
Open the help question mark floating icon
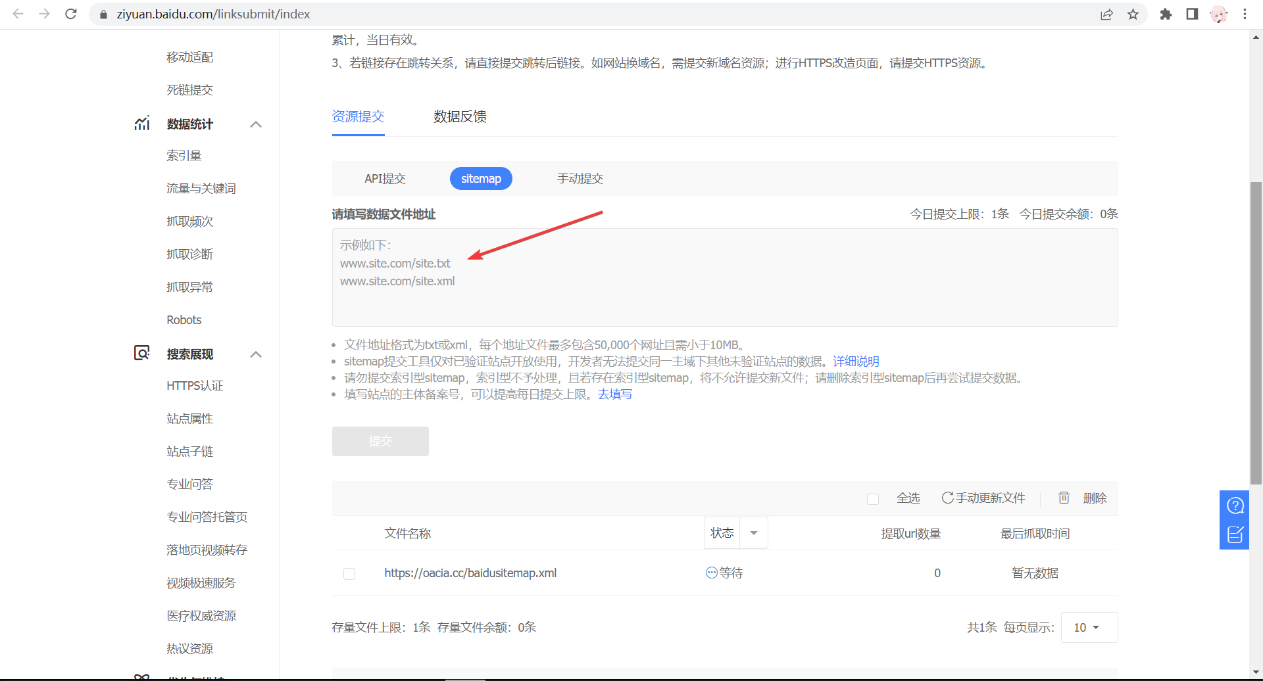pos(1235,505)
